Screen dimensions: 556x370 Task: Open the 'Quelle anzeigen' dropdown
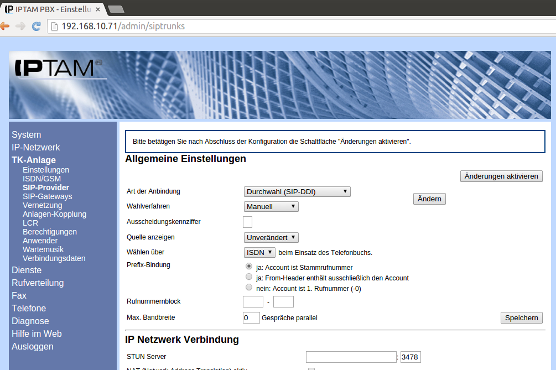tap(271, 237)
